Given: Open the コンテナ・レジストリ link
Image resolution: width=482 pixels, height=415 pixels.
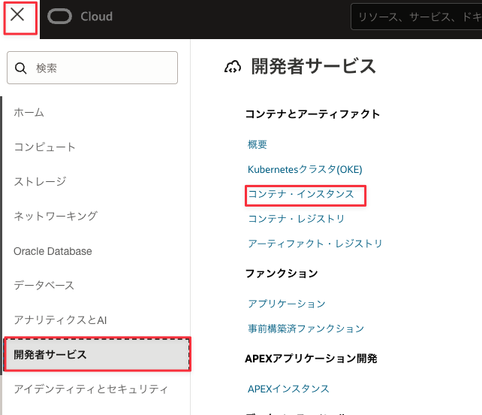Looking at the screenshot, I should point(297,219).
